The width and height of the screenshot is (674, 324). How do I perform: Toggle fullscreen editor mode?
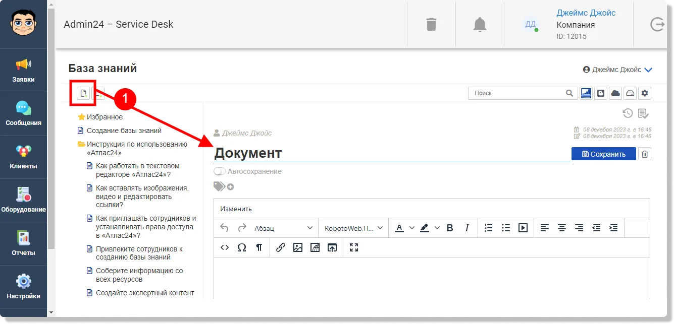354,247
